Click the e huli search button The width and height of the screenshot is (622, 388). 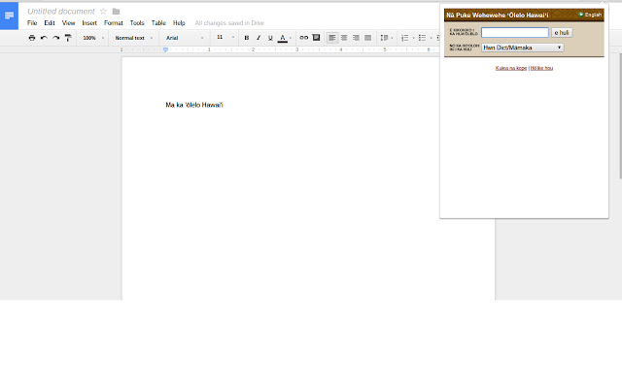562,32
